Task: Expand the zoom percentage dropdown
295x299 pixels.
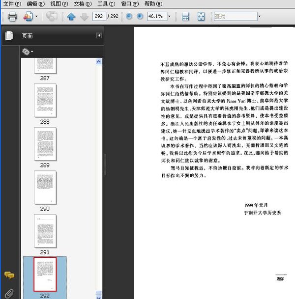Action: click(x=169, y=16)
